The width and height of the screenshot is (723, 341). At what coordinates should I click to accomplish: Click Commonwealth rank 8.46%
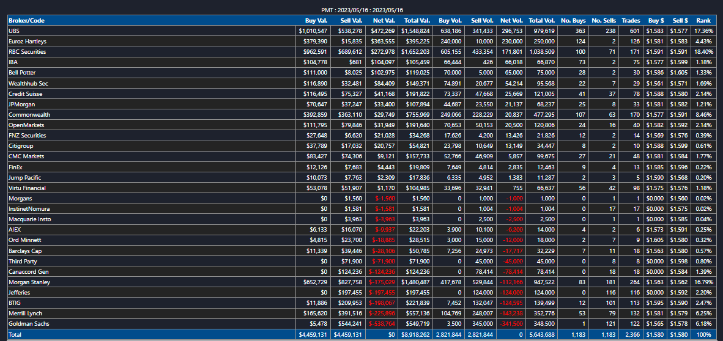click(x=705, y=115)
